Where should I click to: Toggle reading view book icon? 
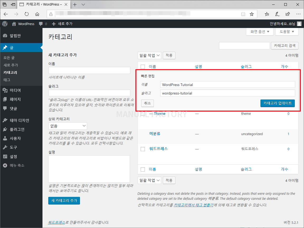pos(243,14)
